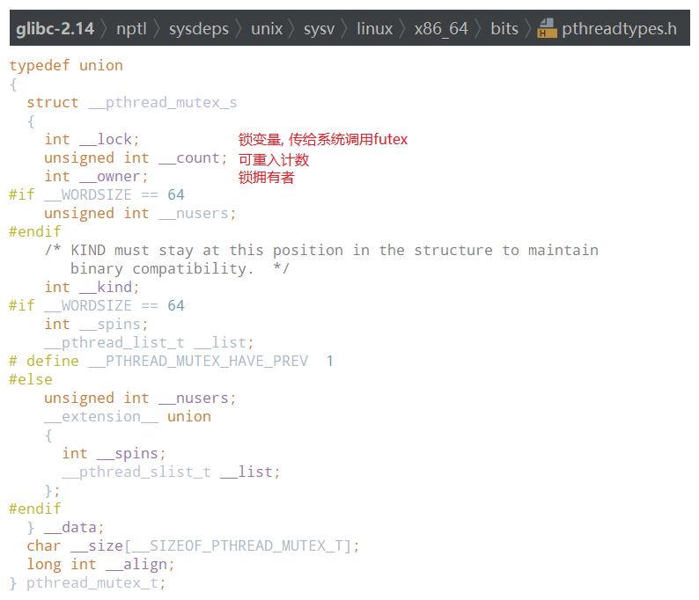Open the glibc-2.14 breadcrumb root
This screenshot has width=699, height=600.
[55, 29]
